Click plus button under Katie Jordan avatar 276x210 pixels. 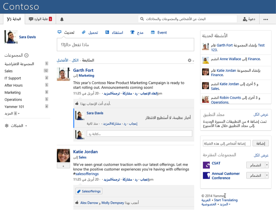click(x=63, y=166)
